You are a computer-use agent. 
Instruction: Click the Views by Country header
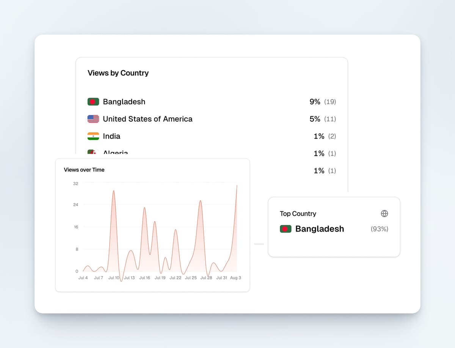click(118, 73)
